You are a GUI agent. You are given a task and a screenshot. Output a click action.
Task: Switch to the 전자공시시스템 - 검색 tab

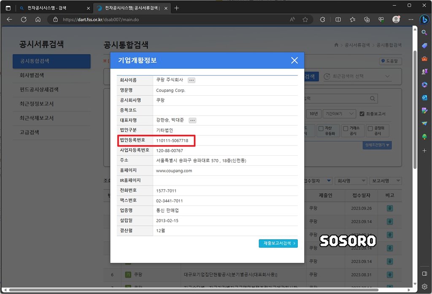[54, 8]
